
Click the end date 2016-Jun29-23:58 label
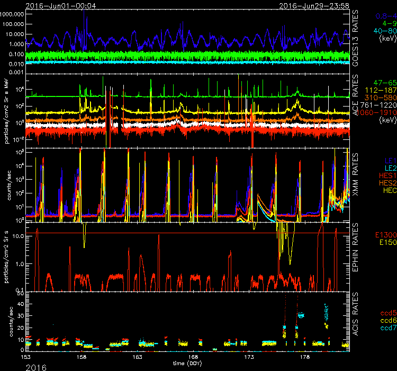(320, 5)
